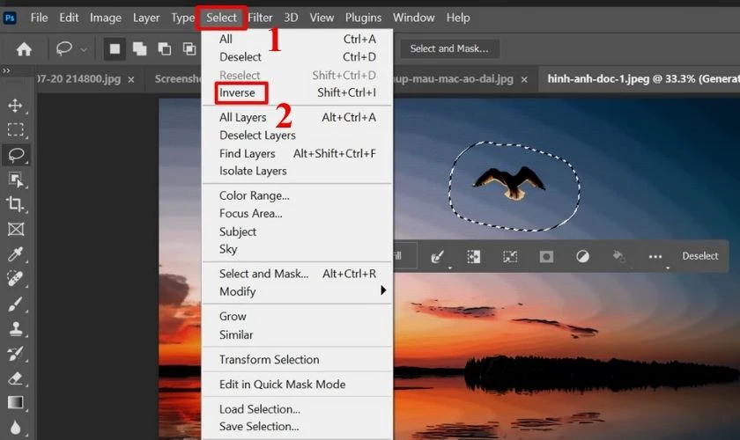The image size is (740, 440).
Task: Switch to hinh-anh-doc-1.jpeg document tab
Action: coord(640,78)
